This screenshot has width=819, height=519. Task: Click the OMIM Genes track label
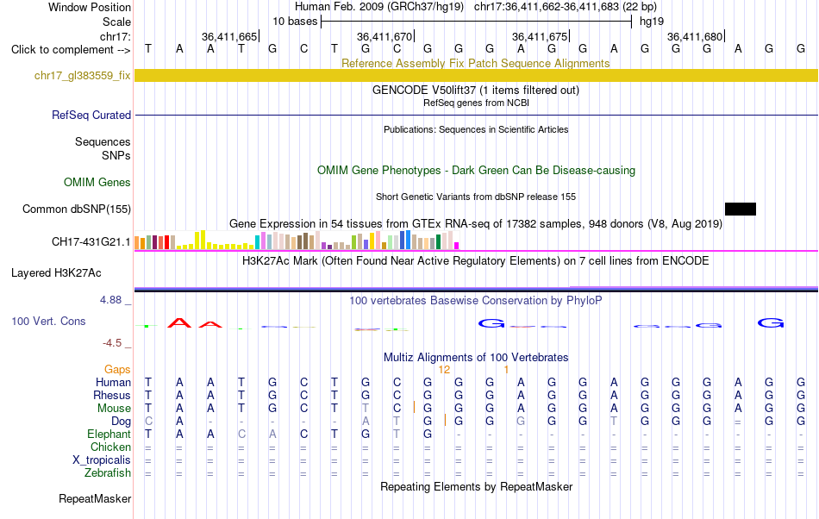pos(97,182)
